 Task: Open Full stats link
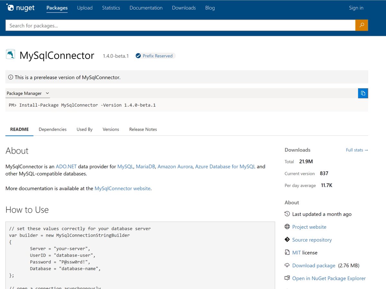(x=357, y=150)
